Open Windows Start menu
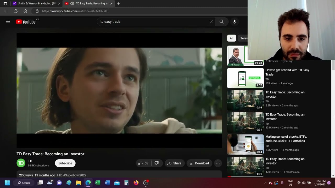 point(7,183)
